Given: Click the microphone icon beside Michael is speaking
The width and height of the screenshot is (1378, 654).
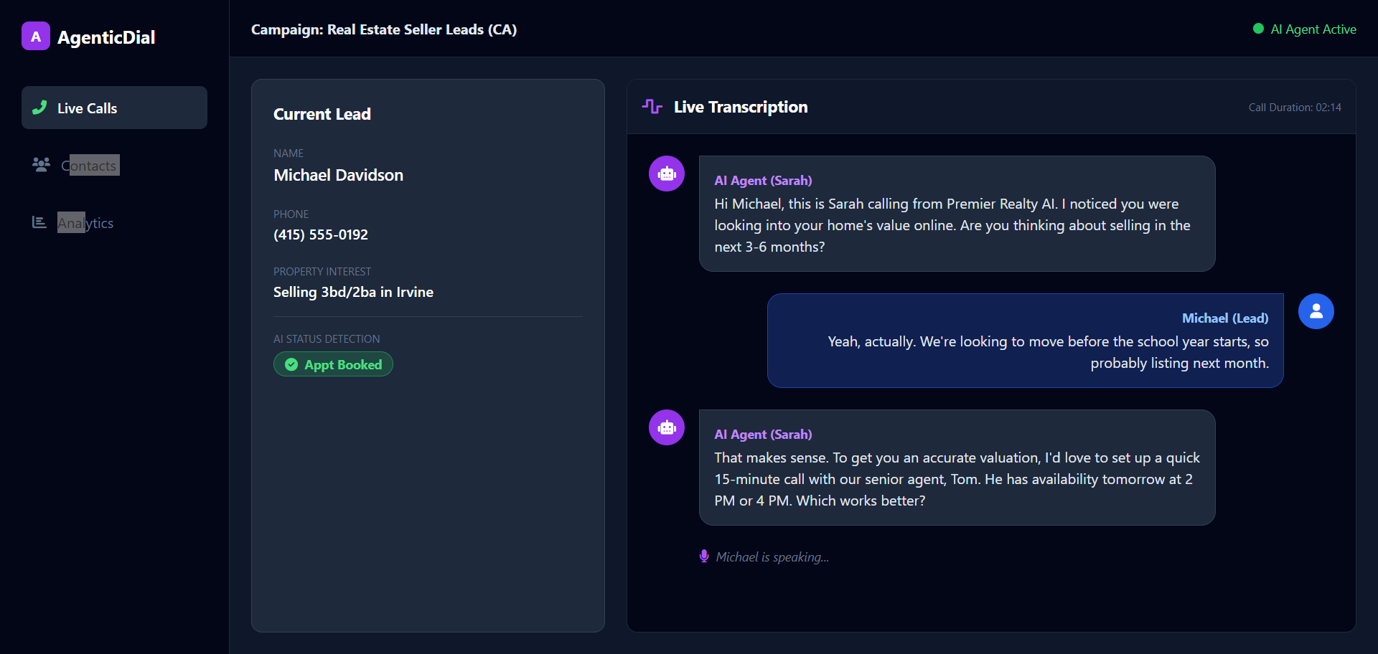Looking at the screenshot, I should 704,556.
